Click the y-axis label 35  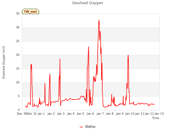(x=18, y=13)
